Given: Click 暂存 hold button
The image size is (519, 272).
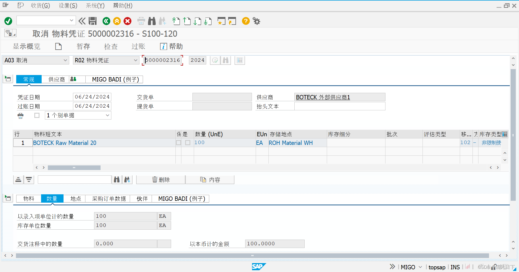Looking at the screenshot, I should pyautogui.click(x=83, y=46).
